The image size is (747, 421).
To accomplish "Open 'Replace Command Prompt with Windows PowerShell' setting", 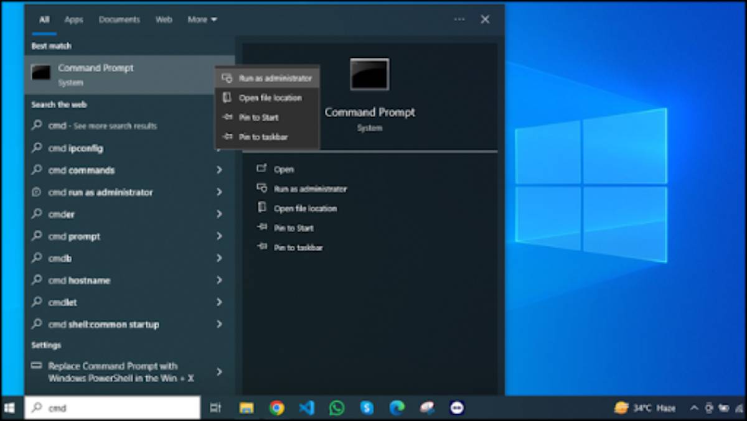I will [129, 372].
